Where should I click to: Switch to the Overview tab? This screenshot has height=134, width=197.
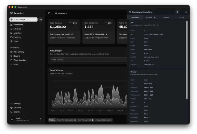135,18
